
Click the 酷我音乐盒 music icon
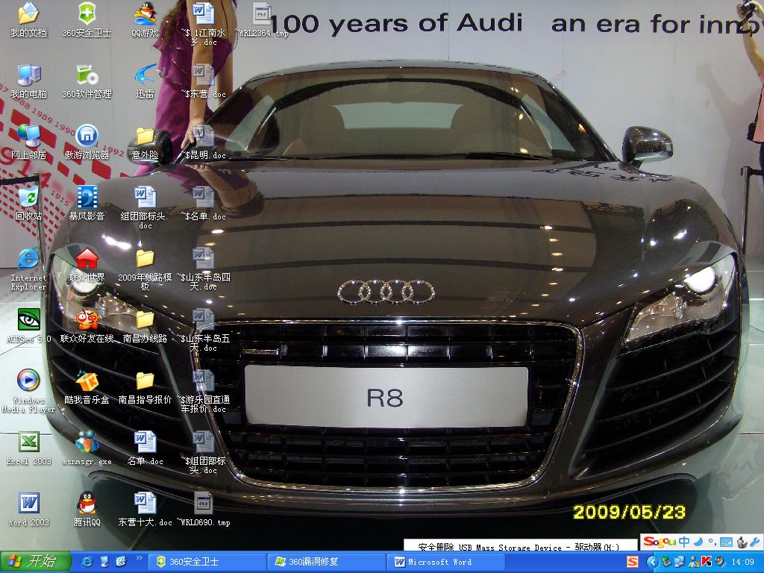[87, 387]
